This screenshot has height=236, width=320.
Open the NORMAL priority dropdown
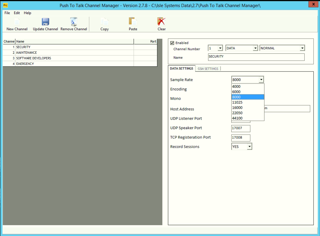302,48
